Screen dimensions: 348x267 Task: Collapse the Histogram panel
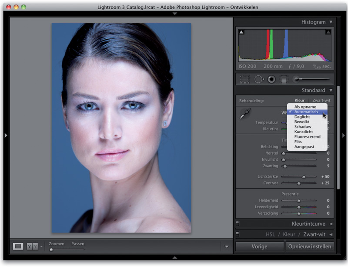tap(331, 22)
